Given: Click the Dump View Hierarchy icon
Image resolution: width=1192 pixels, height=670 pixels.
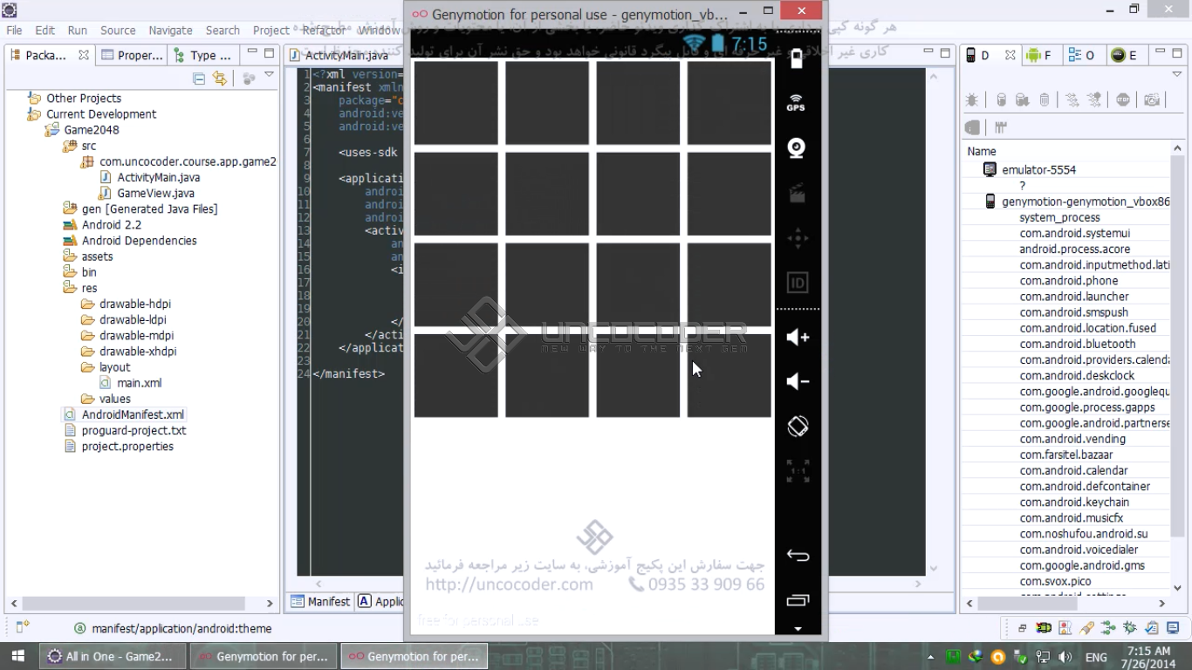Looking at the screenshot, I should [972, 127].
